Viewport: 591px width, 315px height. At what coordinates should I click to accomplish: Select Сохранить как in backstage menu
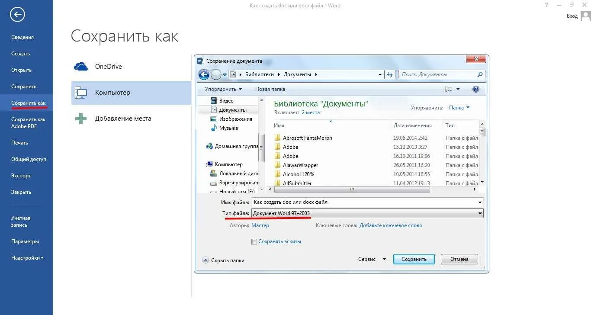28,103
